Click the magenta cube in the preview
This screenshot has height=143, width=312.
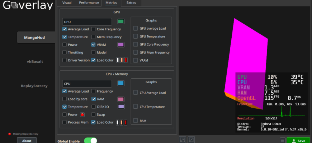(246, 64)
